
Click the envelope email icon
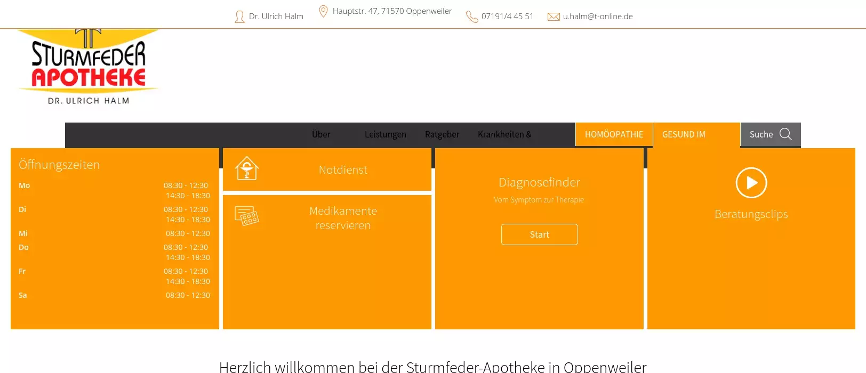(554, 17)
